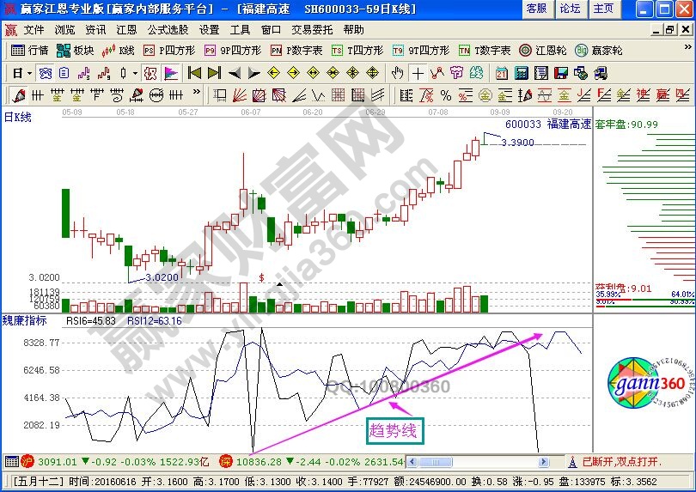696x492 pixels.
Task: Open the 公式选股 menu
Action: (x=168, y=29)
